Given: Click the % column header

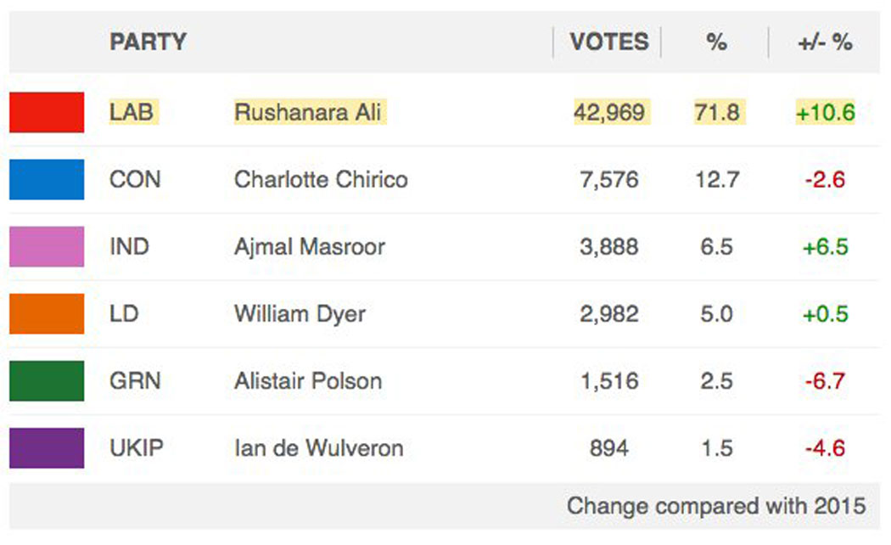Looking at the screenshot, I should pyautogui.click(x=716, y=42).
